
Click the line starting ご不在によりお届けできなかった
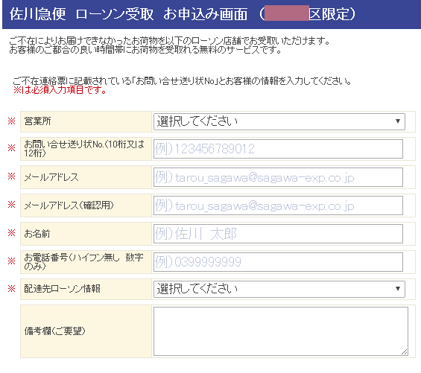169,41
